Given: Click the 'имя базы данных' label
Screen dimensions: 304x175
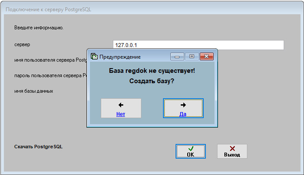Looking at the screenshot, I should [34, 91].
